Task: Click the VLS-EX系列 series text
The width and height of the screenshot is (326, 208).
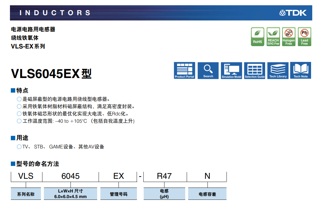Action: [28, 46]
